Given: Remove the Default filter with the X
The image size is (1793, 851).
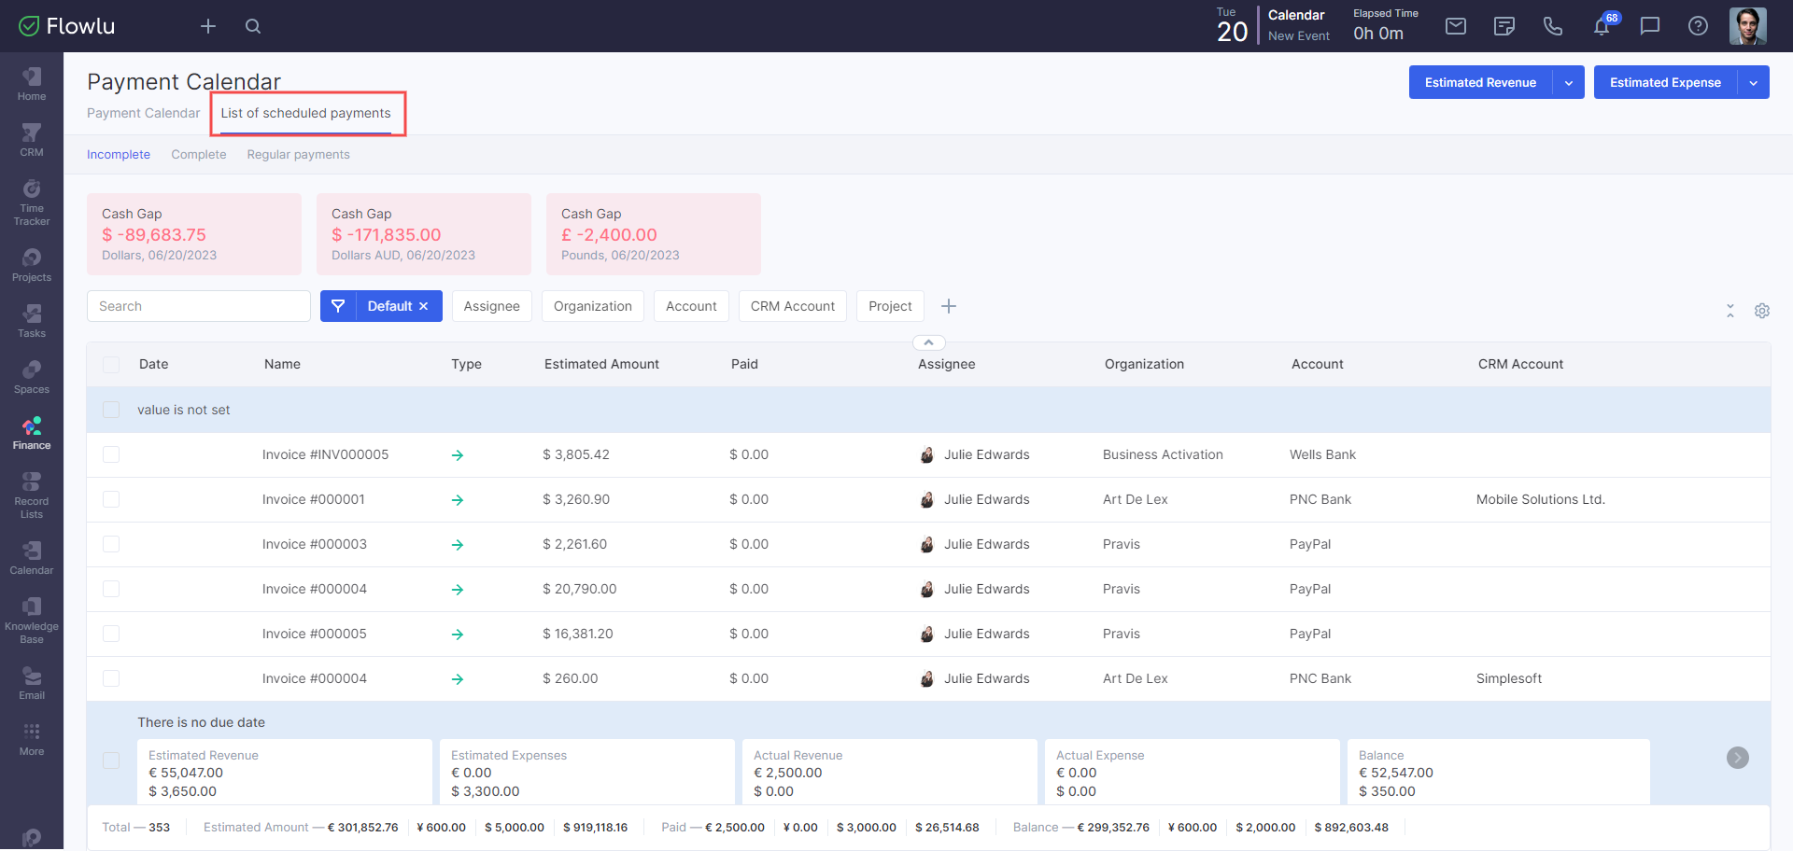Looking at the screenshot, I should pos(423,306).
